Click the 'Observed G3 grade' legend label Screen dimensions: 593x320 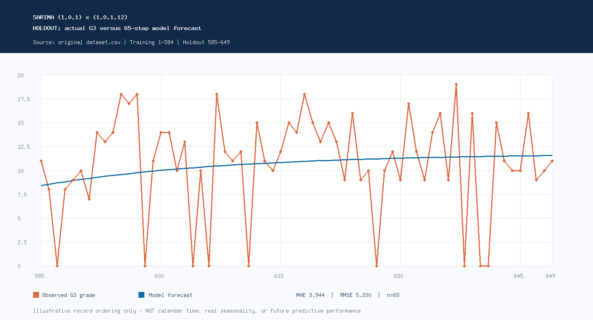click(x=69, y=295)
